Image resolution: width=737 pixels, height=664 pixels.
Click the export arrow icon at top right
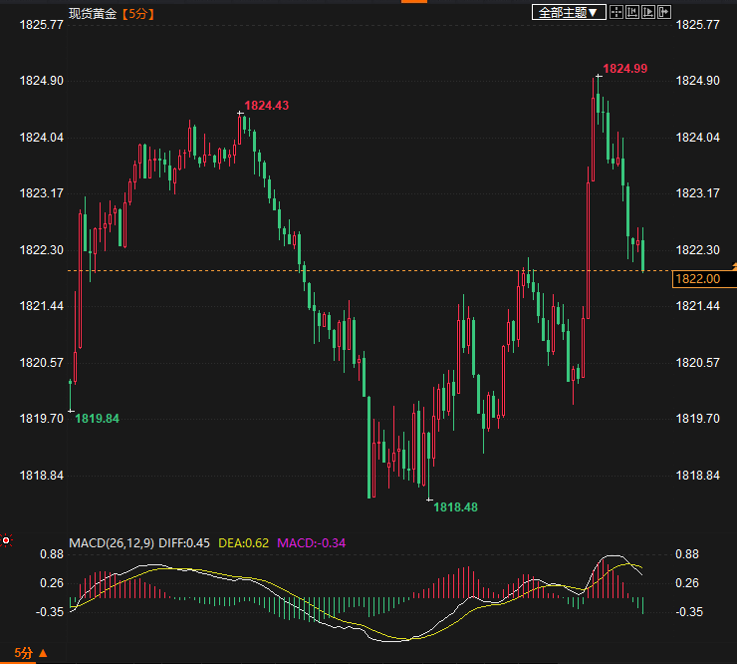665,13
